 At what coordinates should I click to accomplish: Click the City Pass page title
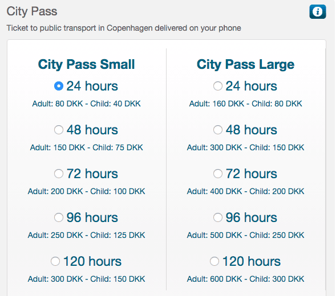[x=32, y=11]
